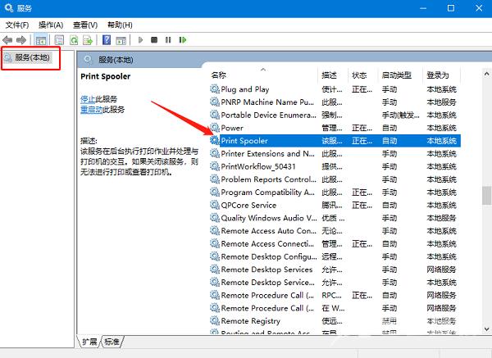Select the QPCore Service row
The width and height of the screenshot is (492, 358).
(x=335, y=205)
